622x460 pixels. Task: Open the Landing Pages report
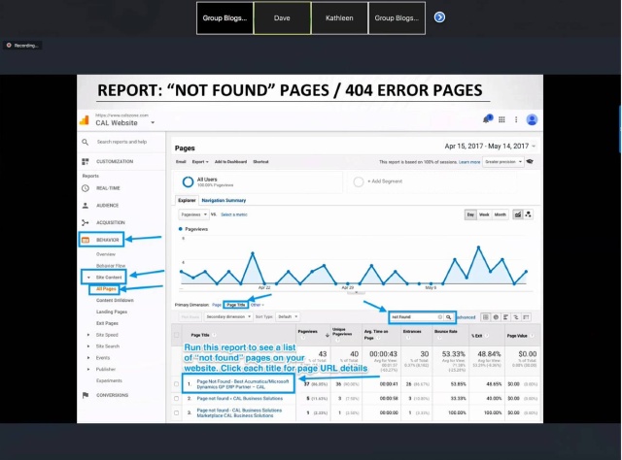[112, 312]
